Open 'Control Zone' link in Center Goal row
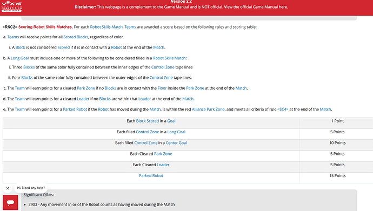Screen dimensions: 373x211 tap(146, 142)
